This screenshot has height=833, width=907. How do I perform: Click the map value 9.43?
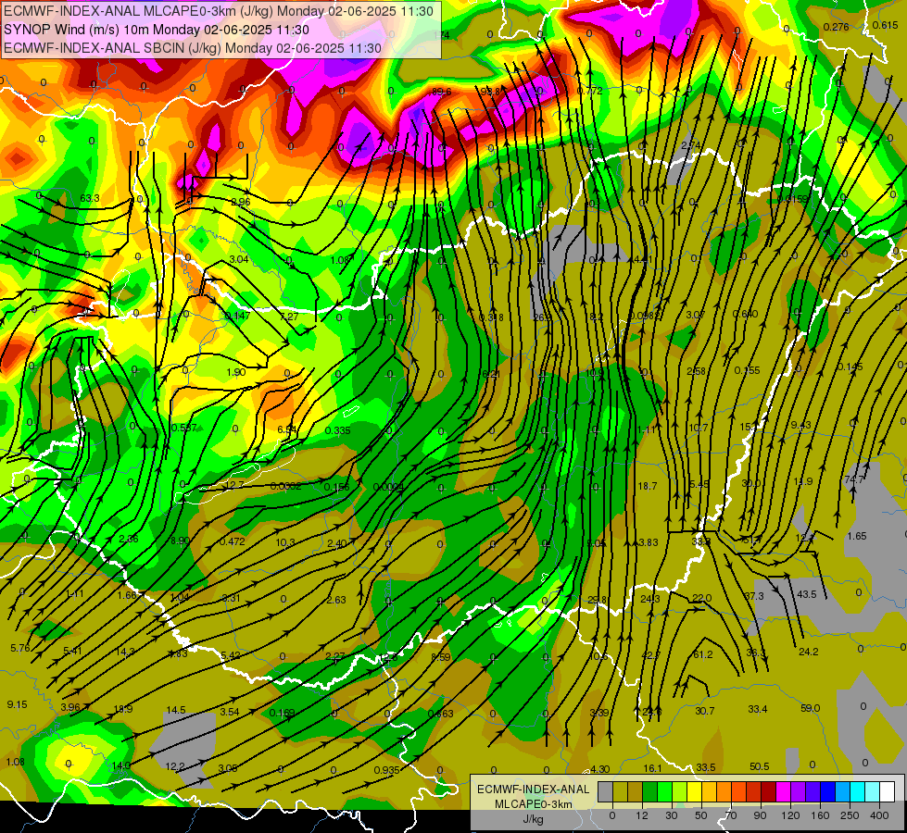coord(801,425)
